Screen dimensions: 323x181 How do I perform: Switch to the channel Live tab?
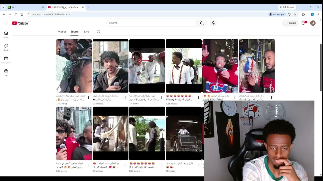pos(87,32)
